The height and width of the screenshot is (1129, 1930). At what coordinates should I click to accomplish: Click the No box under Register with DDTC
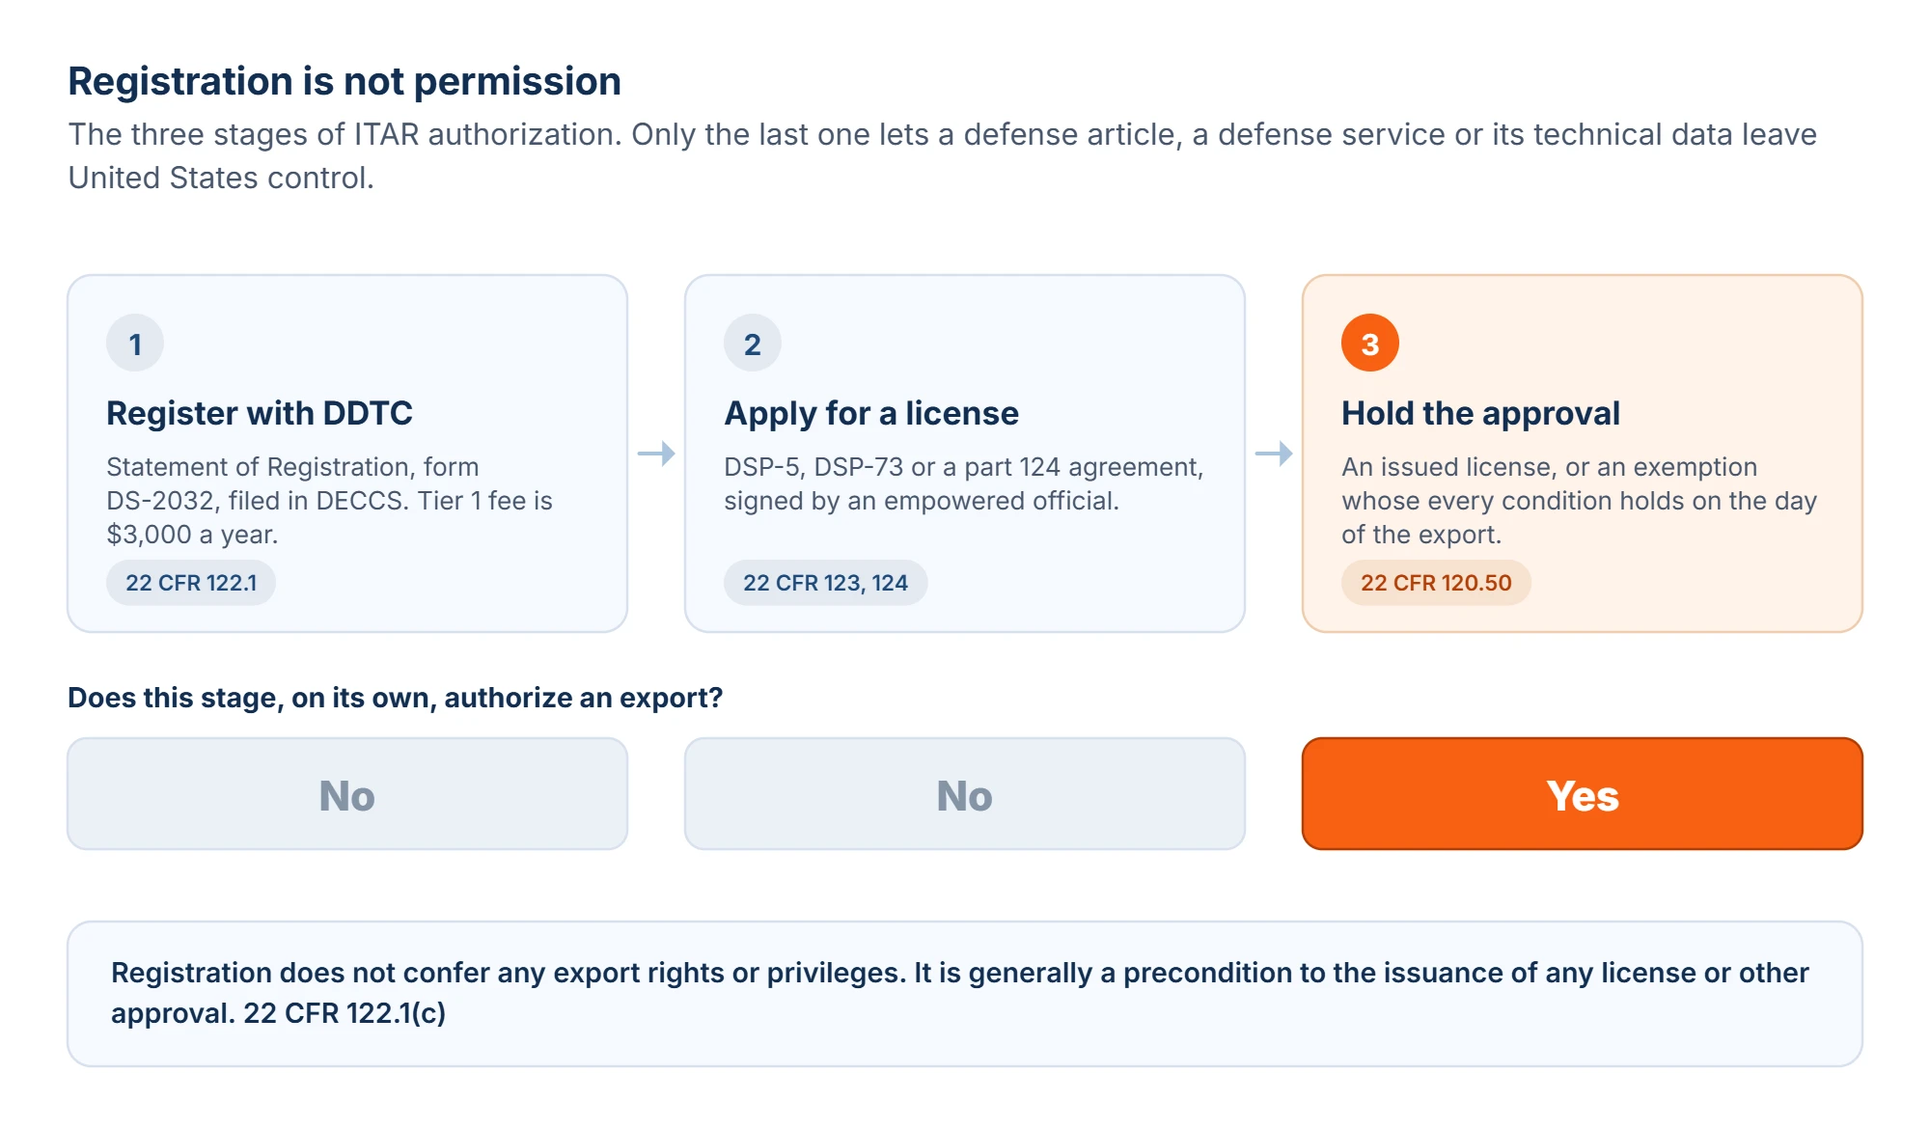click(x=347, y=794)
